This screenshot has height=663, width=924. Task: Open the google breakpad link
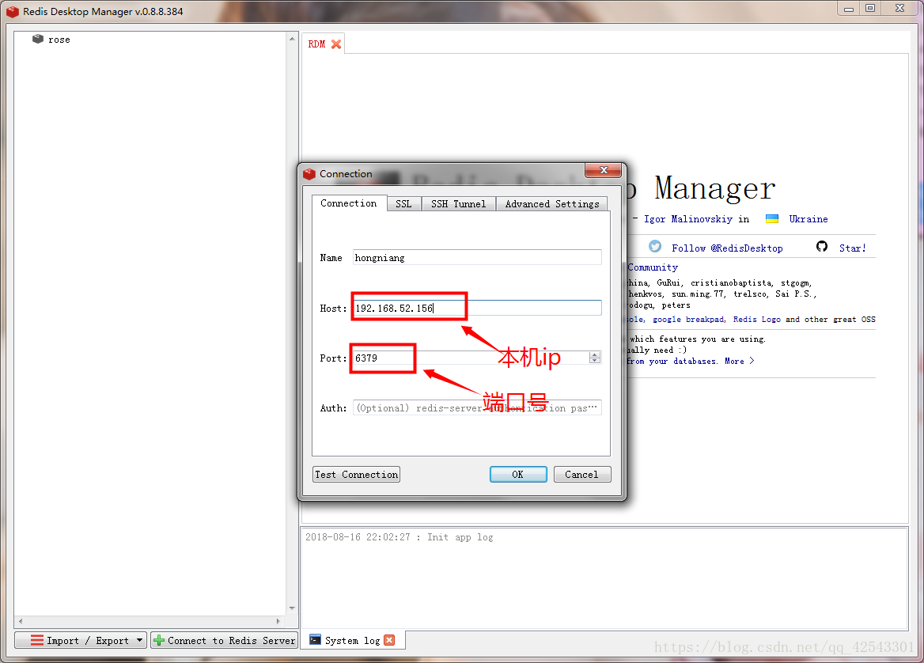pos(689,320)
